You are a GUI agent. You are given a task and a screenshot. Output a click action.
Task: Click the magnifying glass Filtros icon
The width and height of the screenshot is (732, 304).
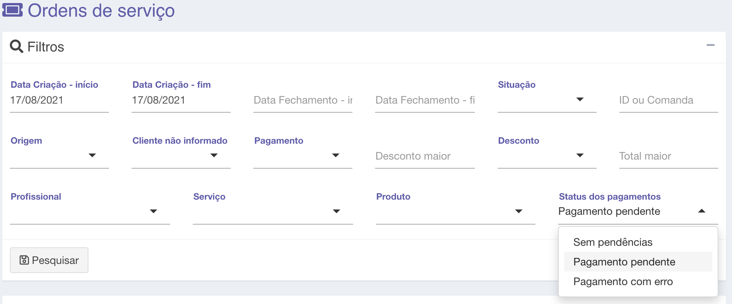click(x=16, y=47)
